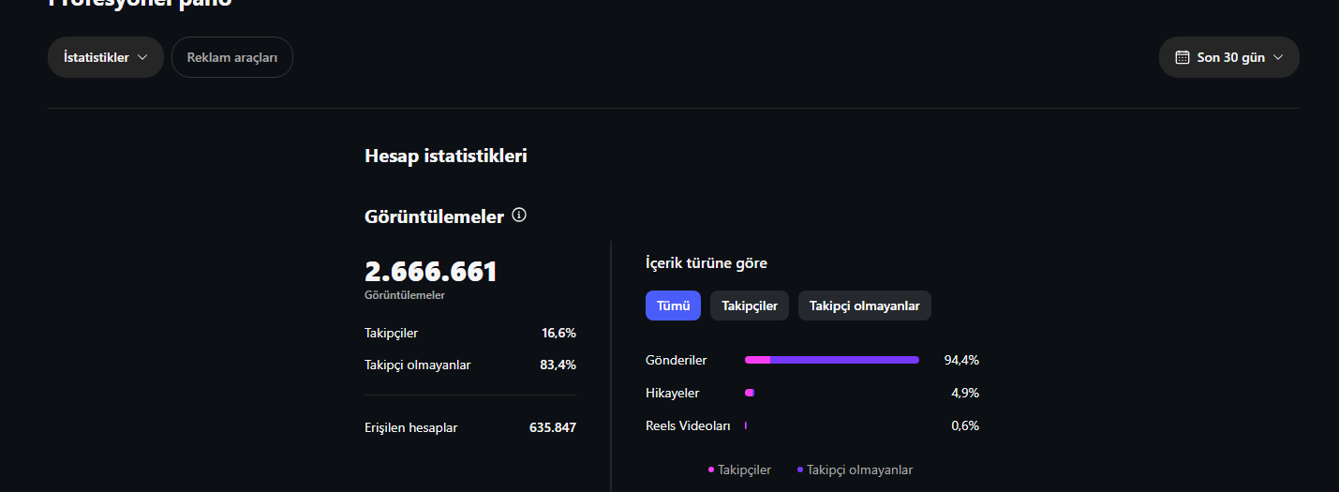Select the İstatistikler menu label

(97, 57)
